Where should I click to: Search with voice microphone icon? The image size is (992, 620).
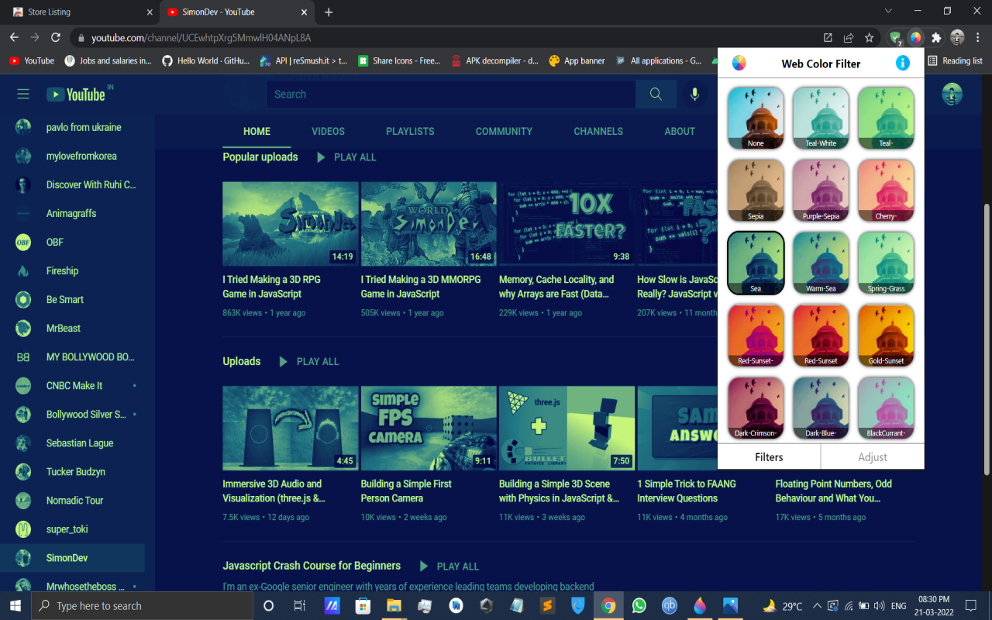coord(694,94)
